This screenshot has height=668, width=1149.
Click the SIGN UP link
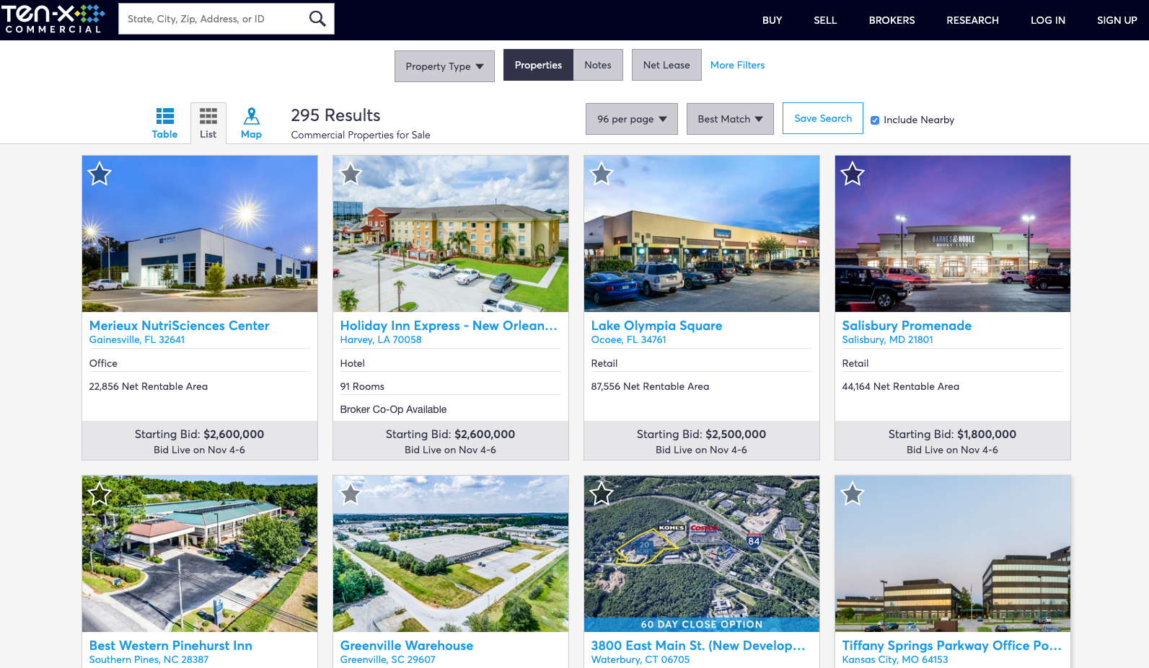tap(1117, 20)
